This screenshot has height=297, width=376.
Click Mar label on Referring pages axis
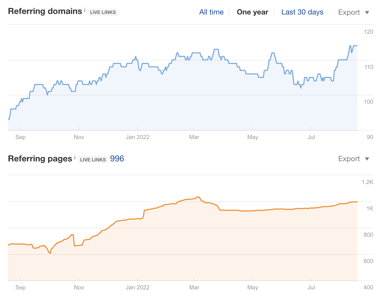click(194, 287)
